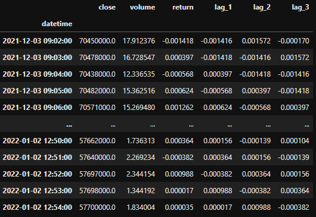The image size is (316, 217).
Task: Click the volume column header
Action: pos(142,7)
